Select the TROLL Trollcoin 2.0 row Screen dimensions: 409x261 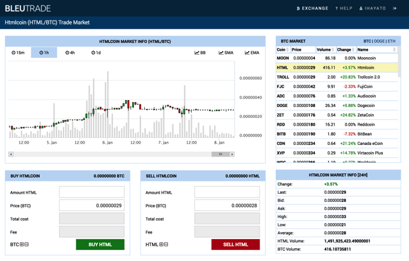[x=337, y=77]
